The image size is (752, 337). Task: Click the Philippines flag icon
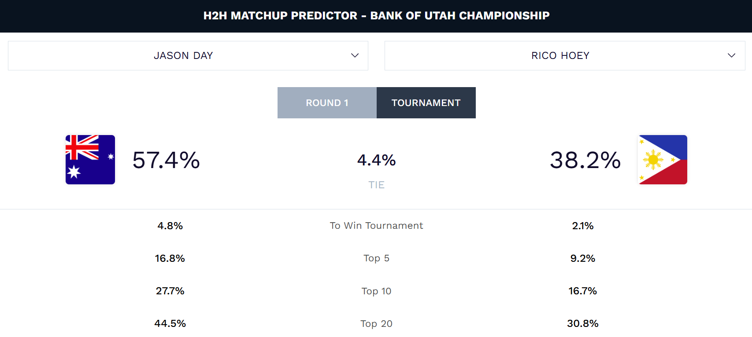[x=663, y=160]
